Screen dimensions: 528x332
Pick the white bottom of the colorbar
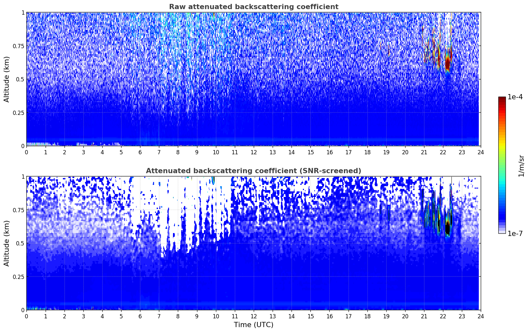coord(502,232)
